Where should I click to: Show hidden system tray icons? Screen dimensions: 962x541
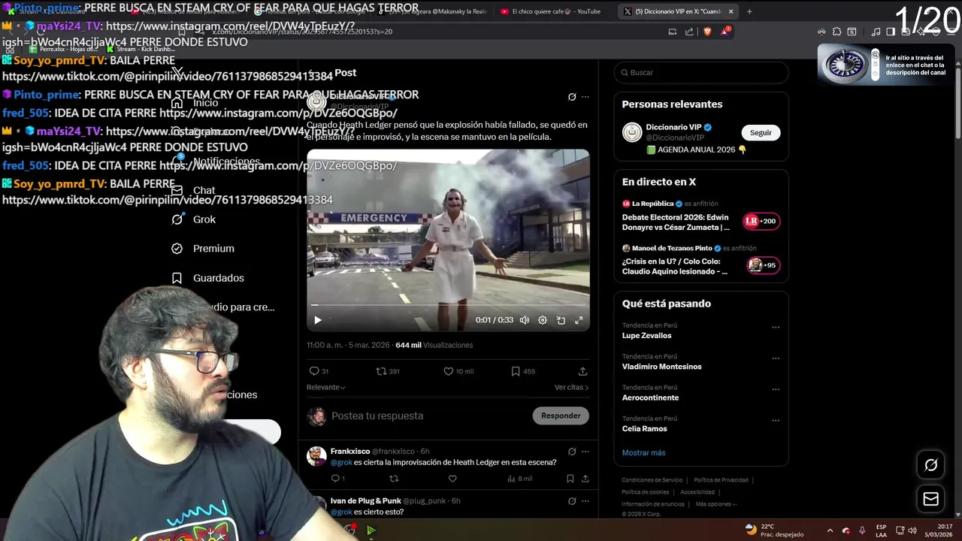[x=830, y=530]
